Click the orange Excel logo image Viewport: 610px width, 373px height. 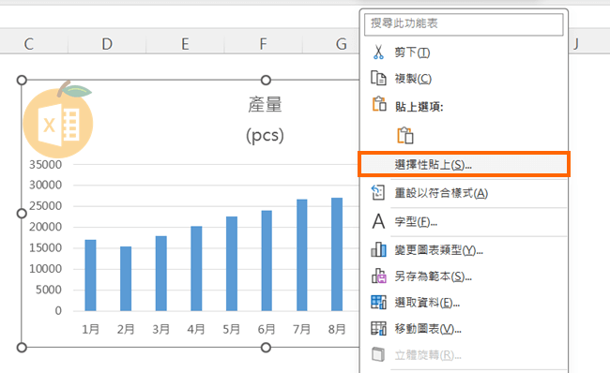tap(58, 121)
